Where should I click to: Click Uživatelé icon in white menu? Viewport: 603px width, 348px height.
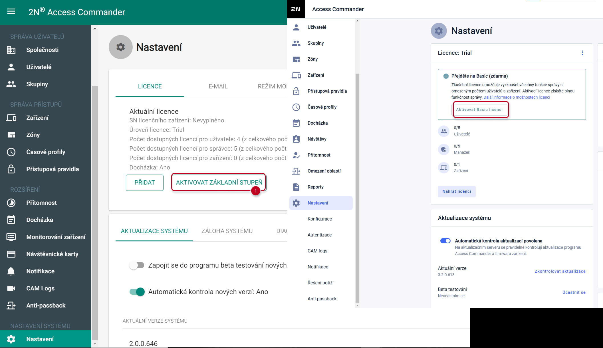coord(296,27)
